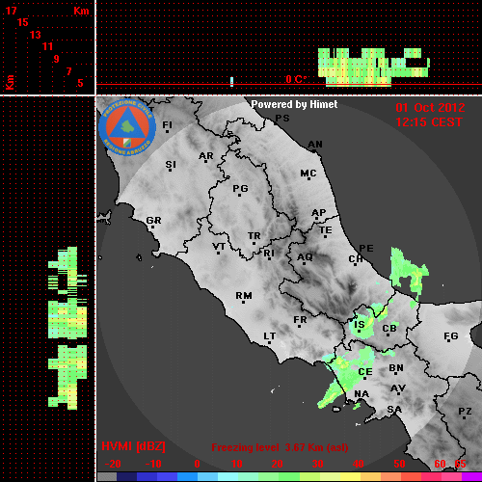Click the FG city label
The width and height of the screenshot is (482, 482).
[x=450, y=336]
